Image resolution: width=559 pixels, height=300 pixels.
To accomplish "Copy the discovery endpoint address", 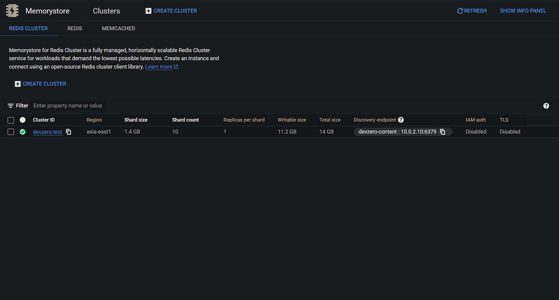I will pos(442,132).
